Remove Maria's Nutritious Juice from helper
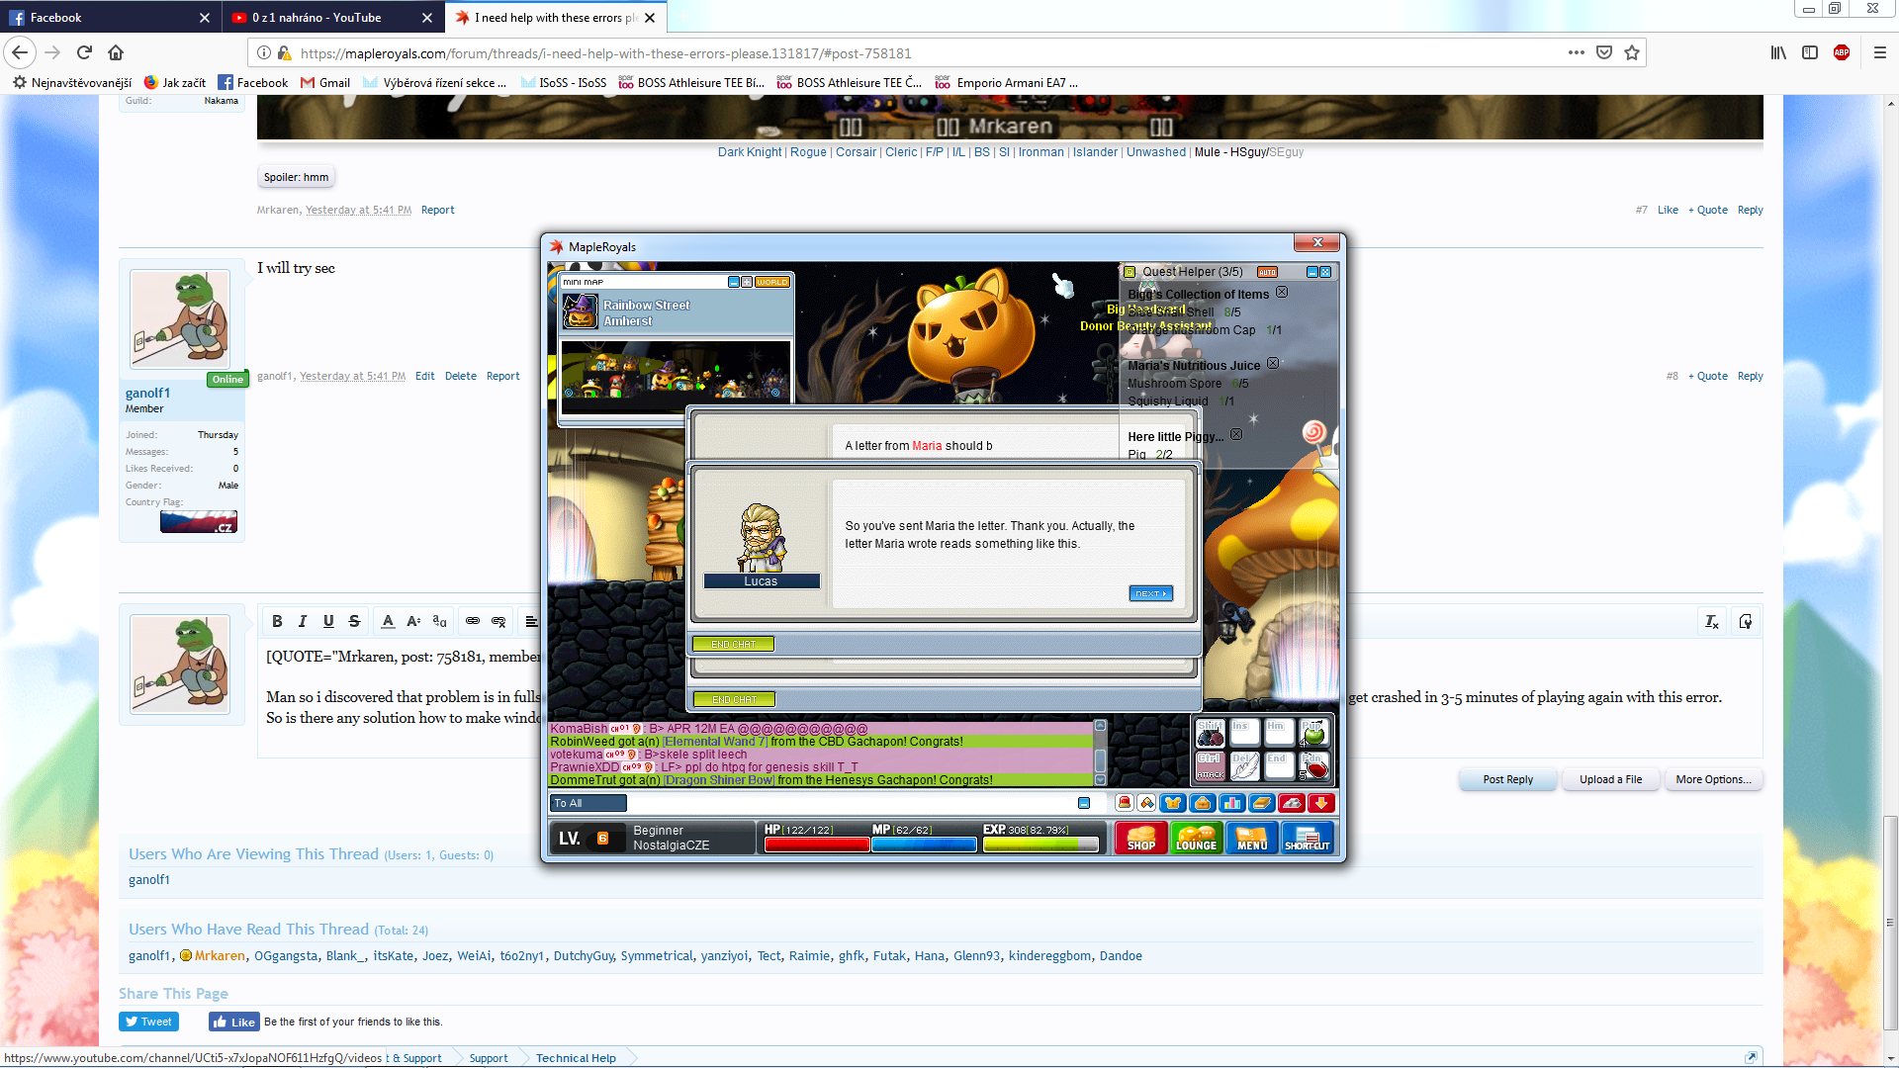 tap(1273, 363)
